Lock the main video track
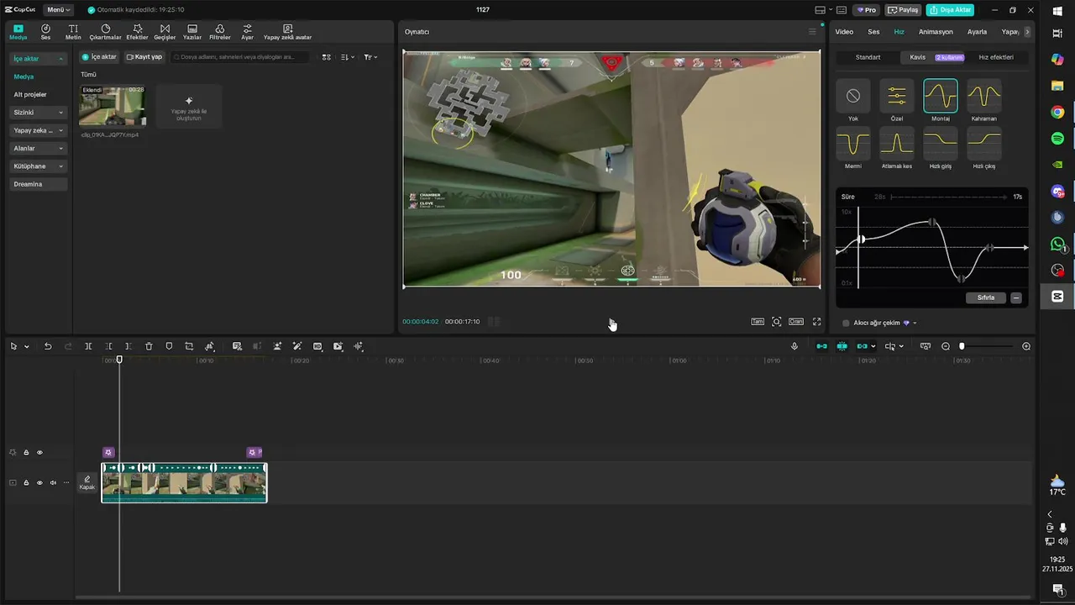The image size is (1075, 605). pos(26,483)
